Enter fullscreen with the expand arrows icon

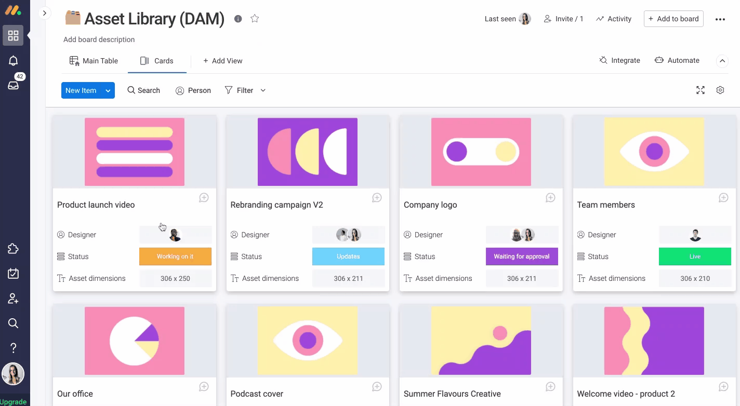click(701, 90)
